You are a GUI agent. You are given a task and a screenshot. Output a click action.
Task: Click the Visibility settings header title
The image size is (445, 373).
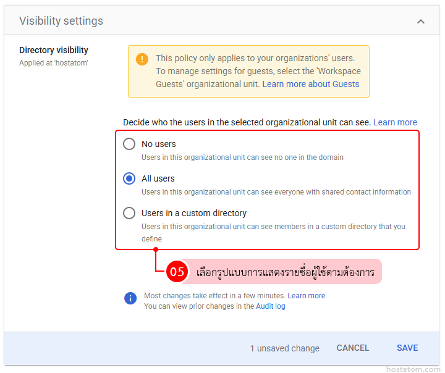61,21
